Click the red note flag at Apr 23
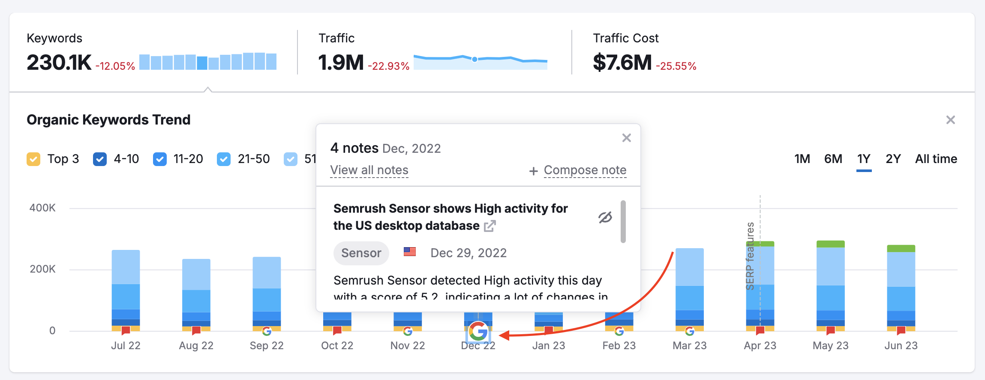 [760, 330]
